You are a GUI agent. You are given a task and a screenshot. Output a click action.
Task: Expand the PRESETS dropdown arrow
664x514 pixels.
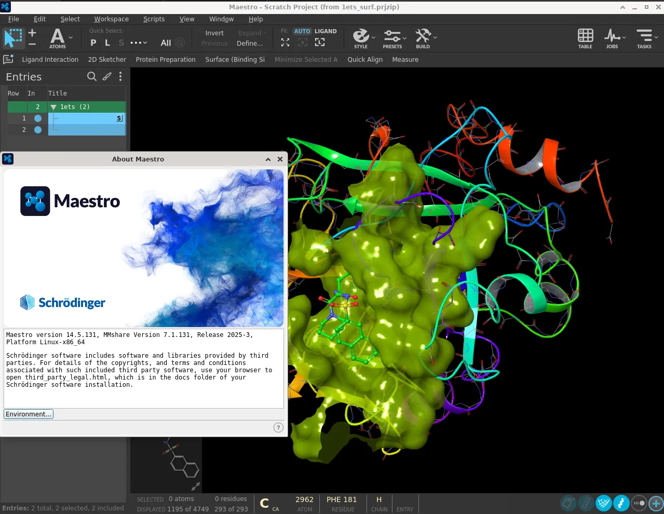click(405, 37)
